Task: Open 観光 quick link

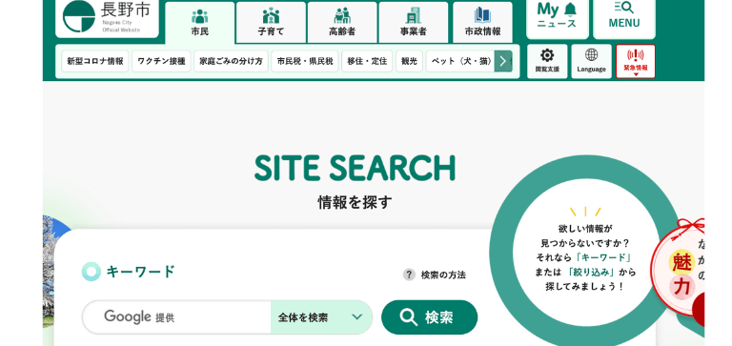Action: tap(410, 61)
